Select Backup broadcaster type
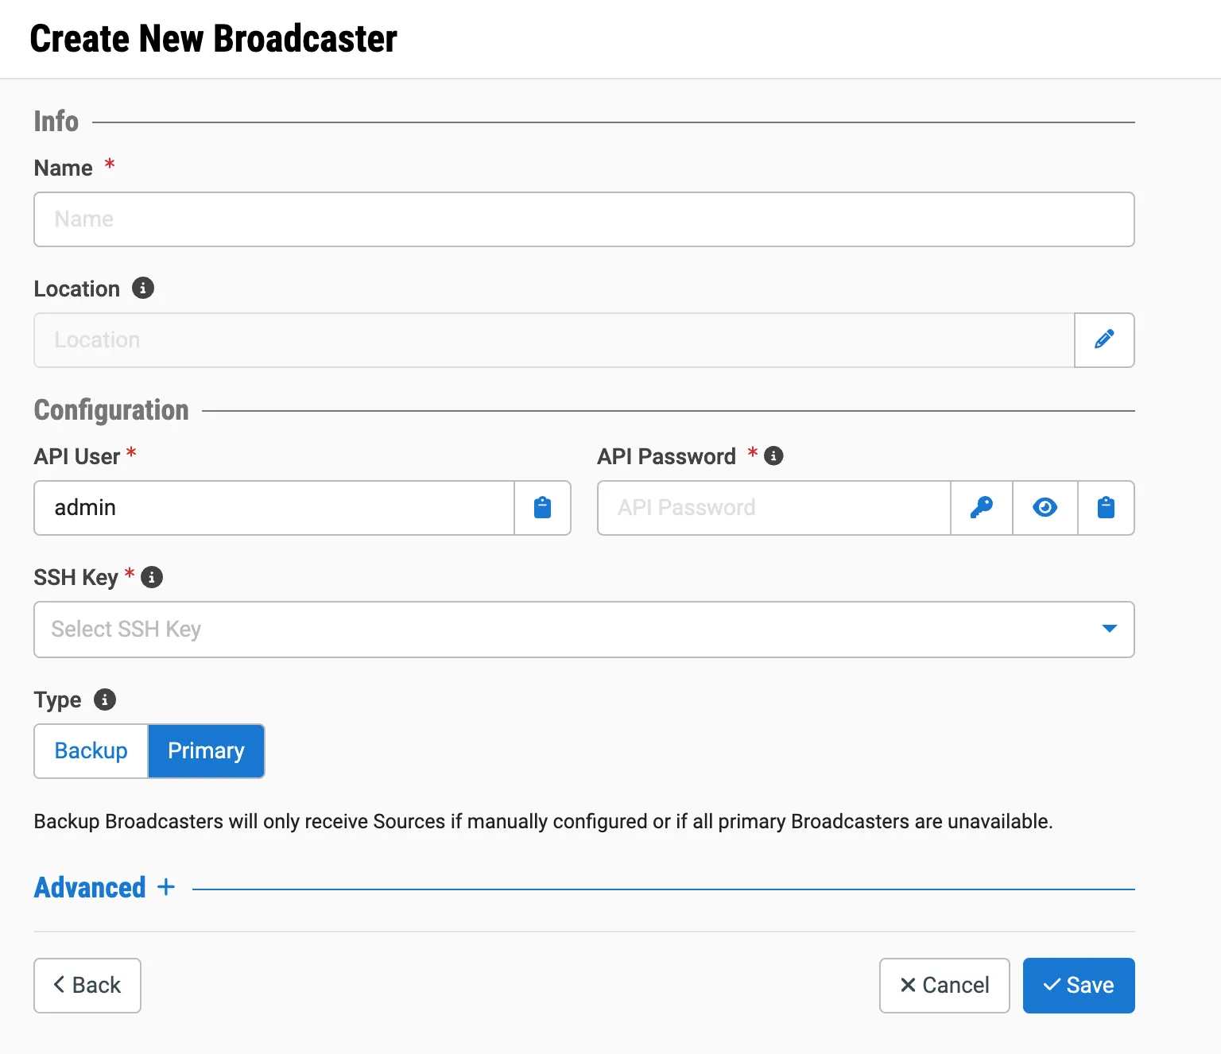This screenshot has width=1221, height=1054. click(91, 751)
